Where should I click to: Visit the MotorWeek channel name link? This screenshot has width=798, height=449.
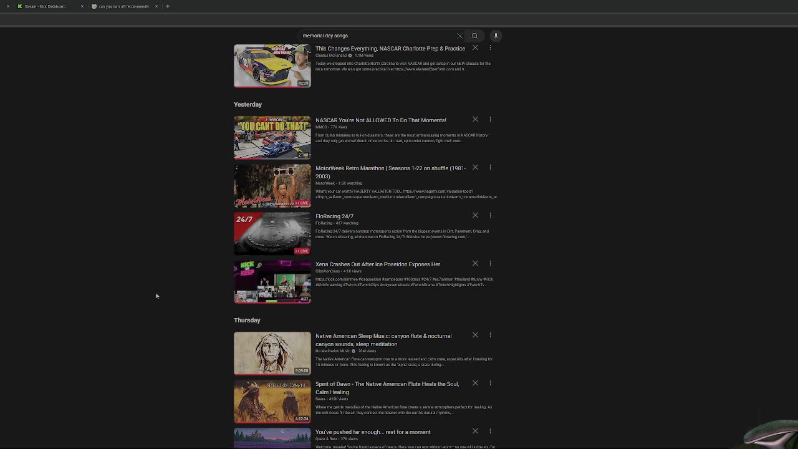[x=325, y=183]
